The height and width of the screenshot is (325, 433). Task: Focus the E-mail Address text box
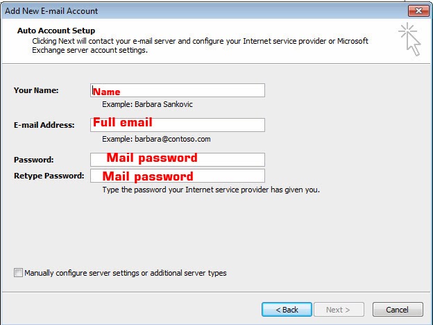pos(178,125)
